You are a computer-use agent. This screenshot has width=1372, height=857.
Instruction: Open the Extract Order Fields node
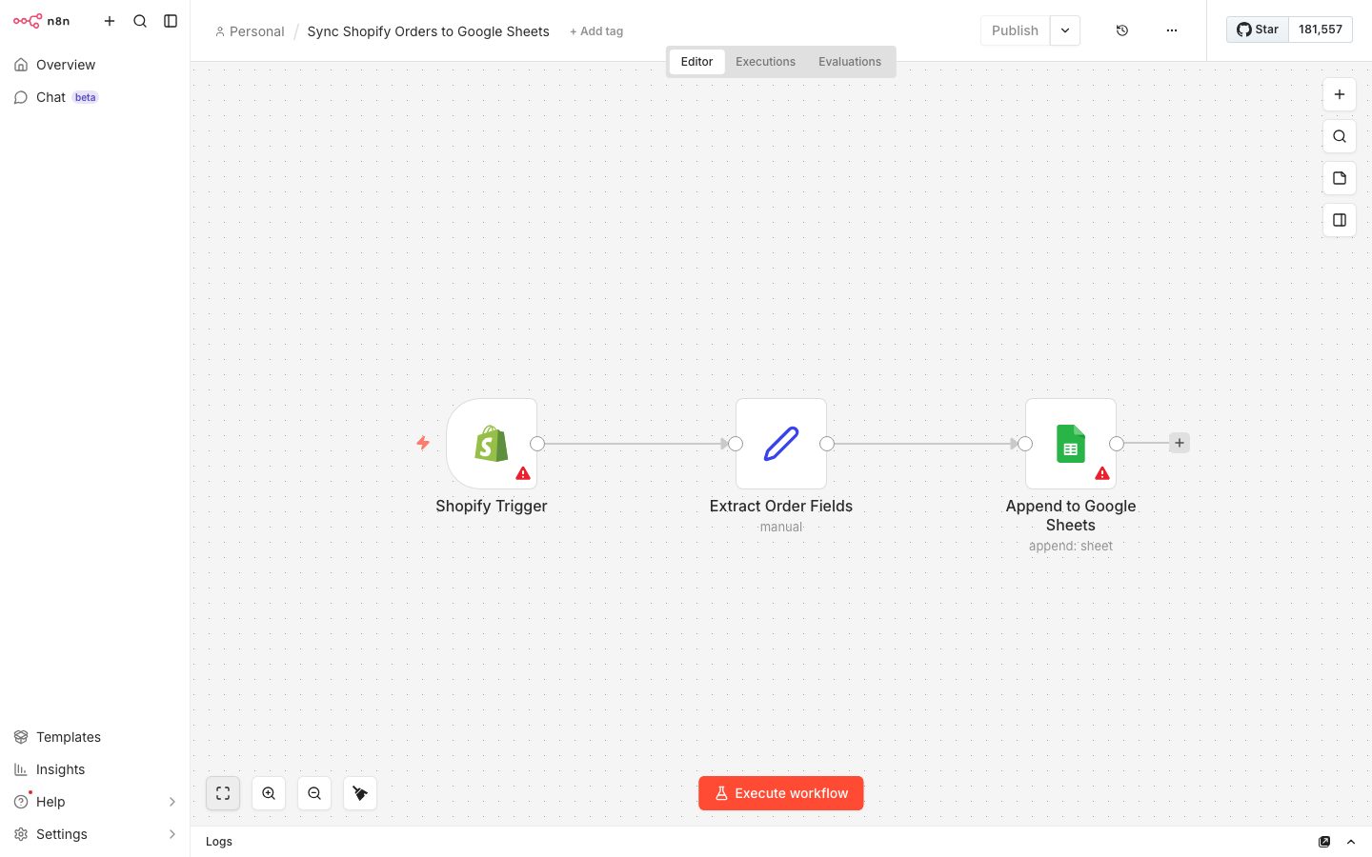tap(781, 444)
